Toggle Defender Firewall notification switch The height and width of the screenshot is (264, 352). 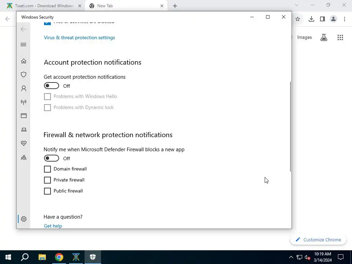(x=52, y=158)
